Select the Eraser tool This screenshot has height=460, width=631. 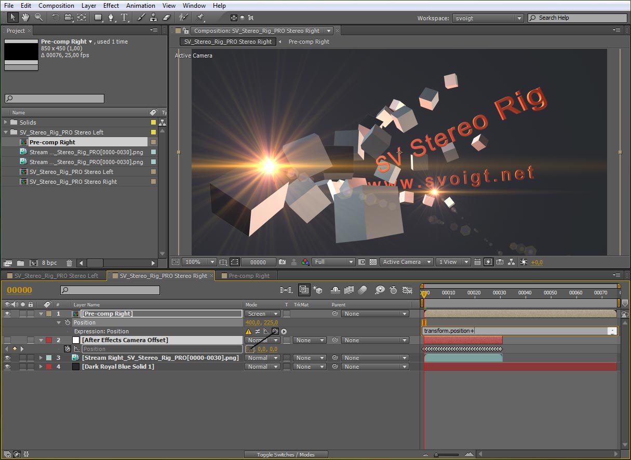[x=167, y=18]
